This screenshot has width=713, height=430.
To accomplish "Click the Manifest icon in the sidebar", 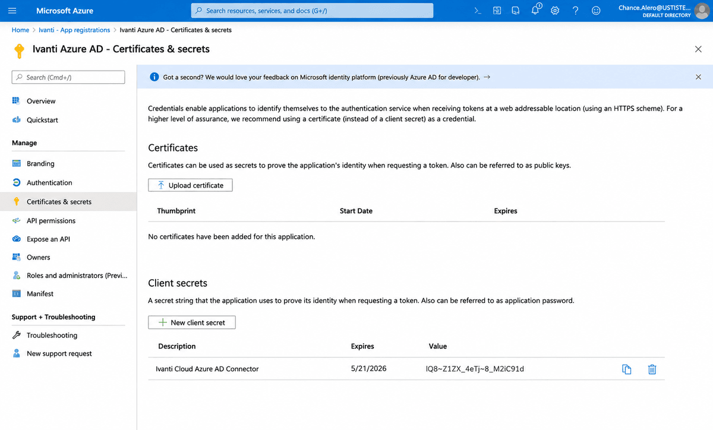I will coord(17,293).
